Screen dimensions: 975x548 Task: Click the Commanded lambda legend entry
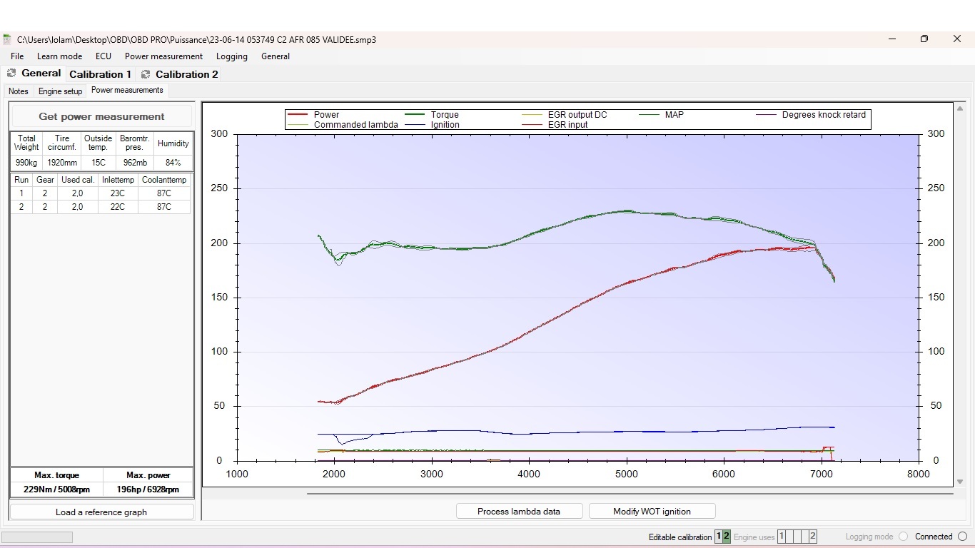click(x=343, y=125)
